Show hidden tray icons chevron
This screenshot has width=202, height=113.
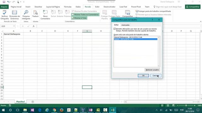tap(157, 110)
